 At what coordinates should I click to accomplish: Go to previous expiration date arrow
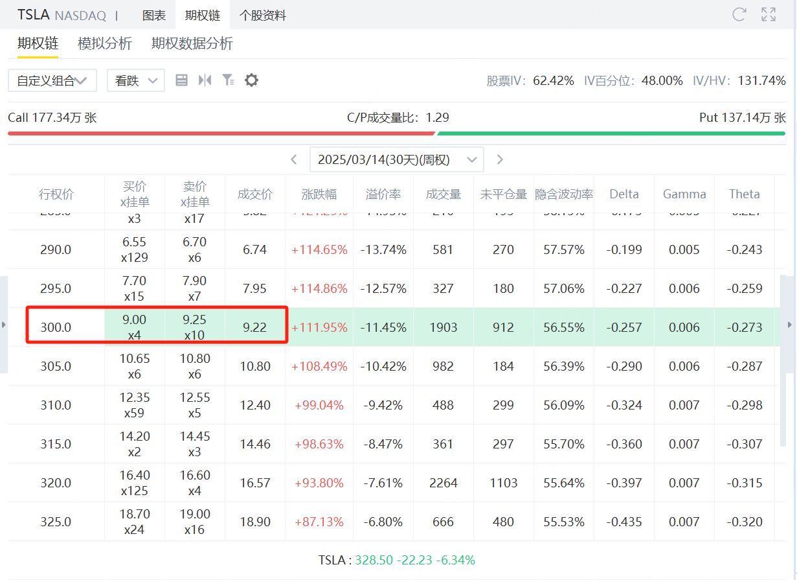coord(294,159)
